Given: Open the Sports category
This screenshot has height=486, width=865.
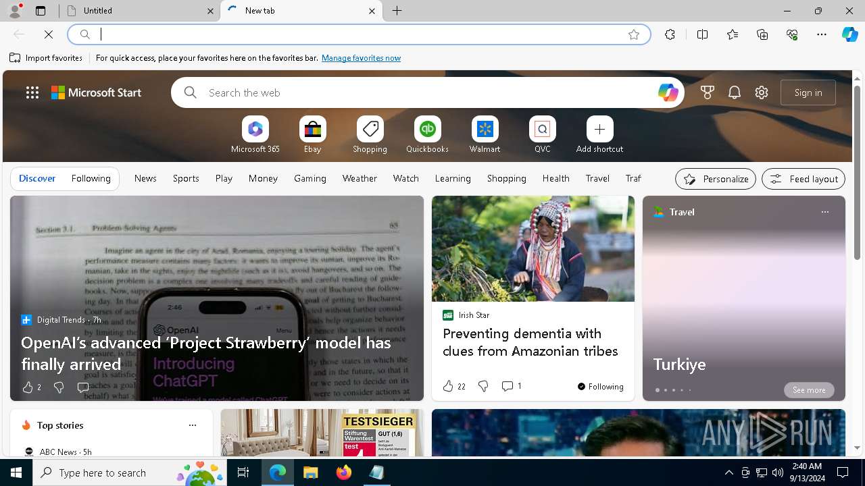Looking at the screenshot, I should [186, 178].
